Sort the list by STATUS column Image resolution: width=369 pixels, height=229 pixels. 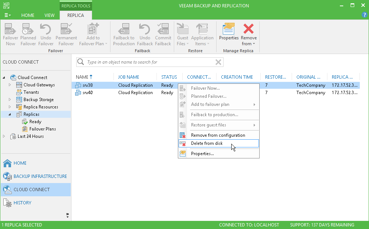pos(169,77)
